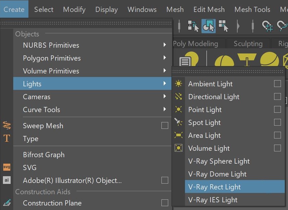The image size is (288, 210).
Task: Click the Lights submenu tear-off dotted bar
Action: pyautogui.click(x=228, y=72)
